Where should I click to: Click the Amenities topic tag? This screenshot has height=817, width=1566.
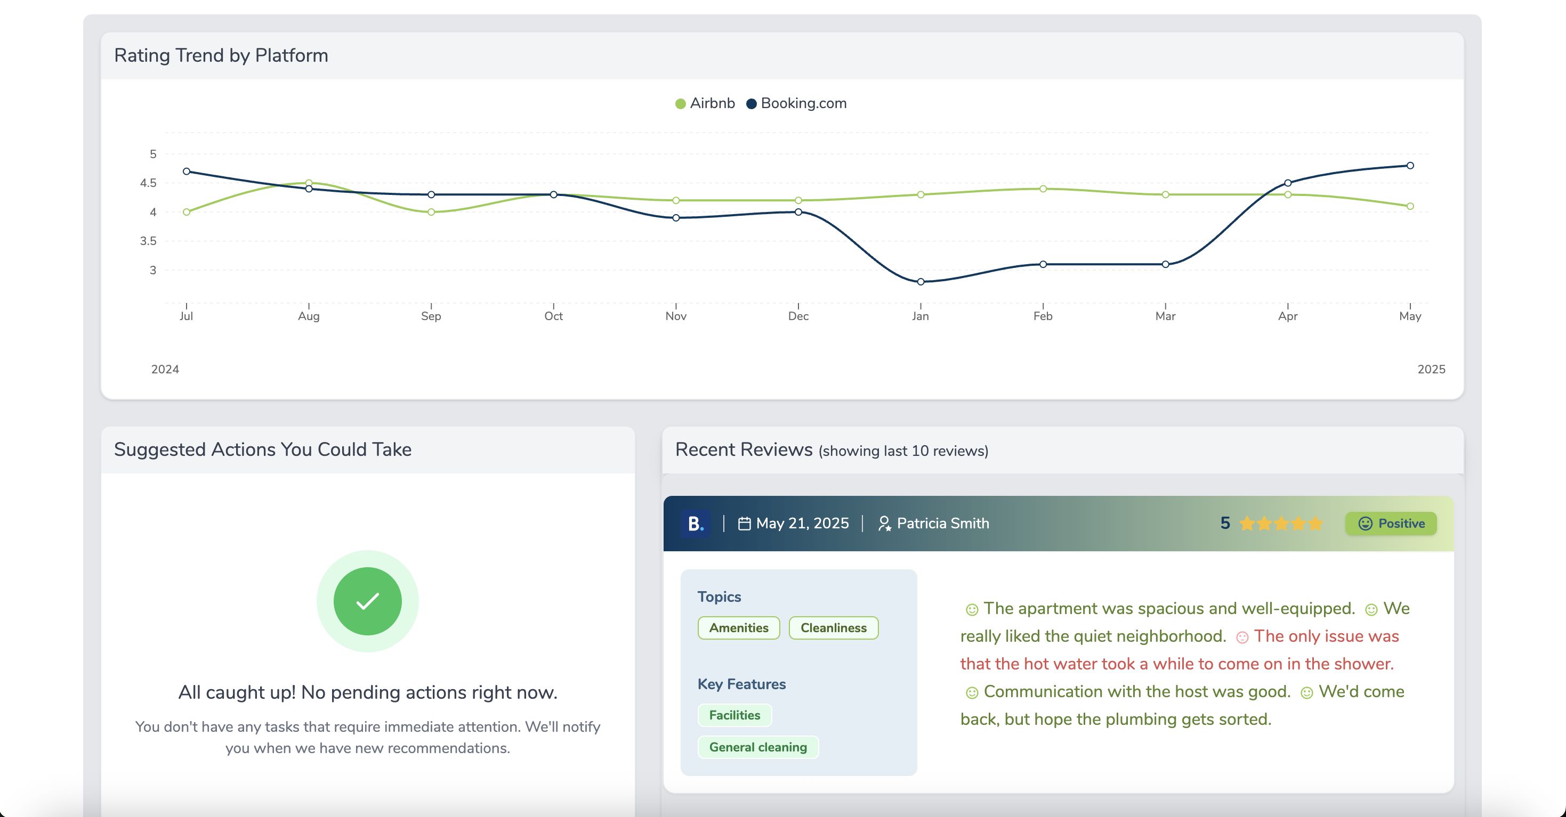[x=739, y=627]
